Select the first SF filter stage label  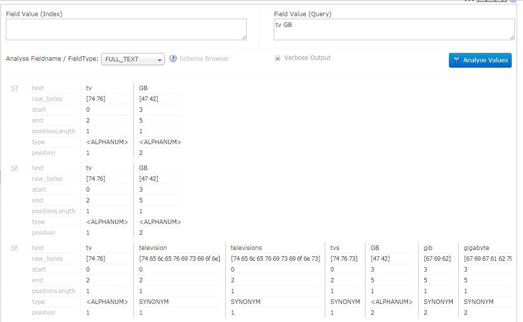pyautogui.click(x=14, y=168)
